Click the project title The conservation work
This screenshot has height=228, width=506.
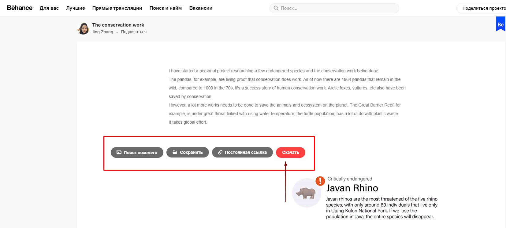point(118,25)
